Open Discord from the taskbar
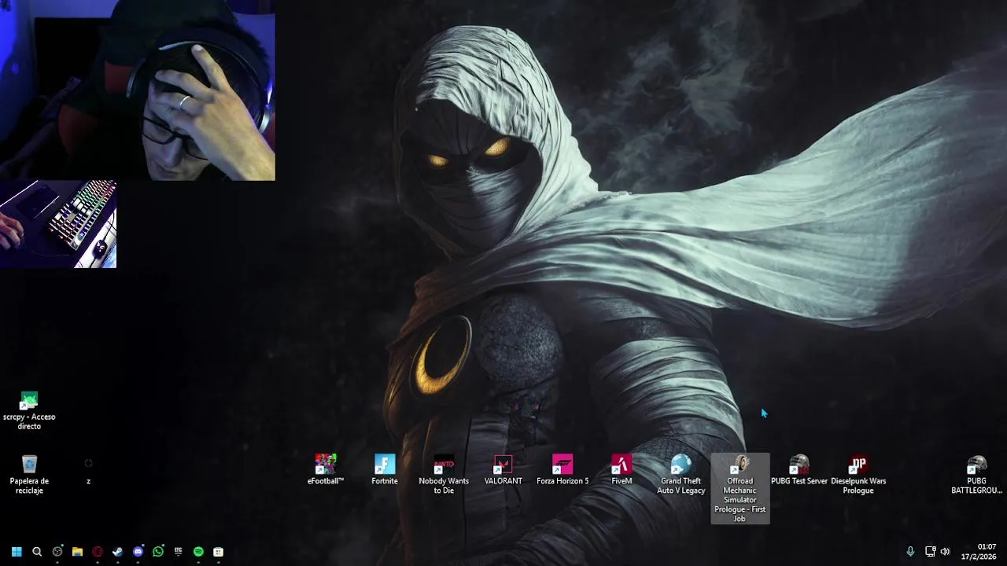 coord(138,552)
